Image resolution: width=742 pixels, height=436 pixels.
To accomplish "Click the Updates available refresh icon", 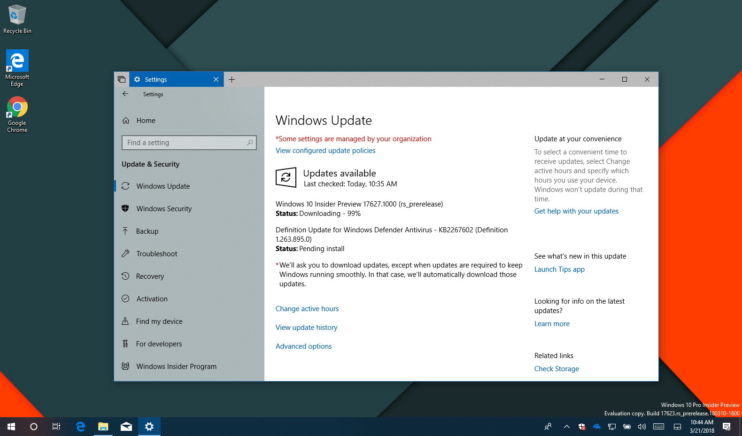I will pyautogui.click(x=286, y=177).
